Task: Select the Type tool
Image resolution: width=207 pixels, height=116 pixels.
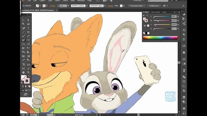Action: [x=28, y=28]
